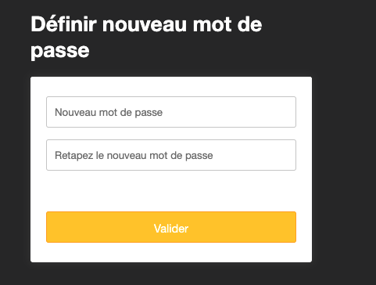Activate the first password input box
The width and height of the screenshot is (376, 285).
(x=171, y=112)
